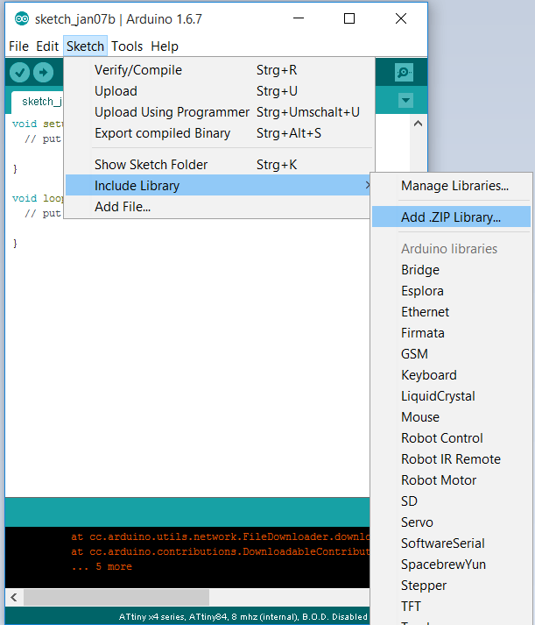The image size is (535, 625).
Task: Close the Arduino window
Action: 401,18
